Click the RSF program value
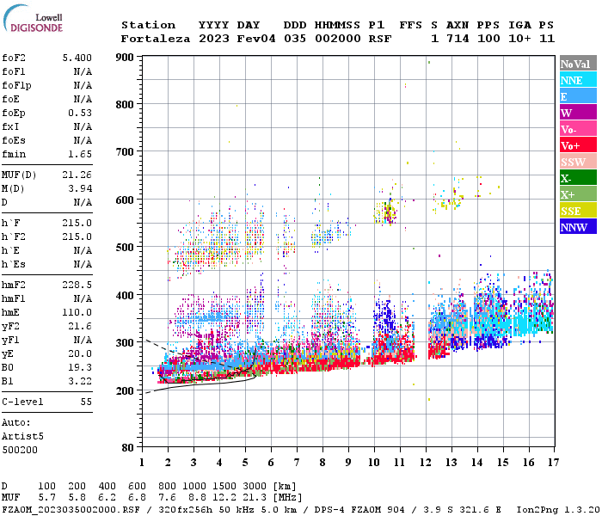 pos(380,39)
